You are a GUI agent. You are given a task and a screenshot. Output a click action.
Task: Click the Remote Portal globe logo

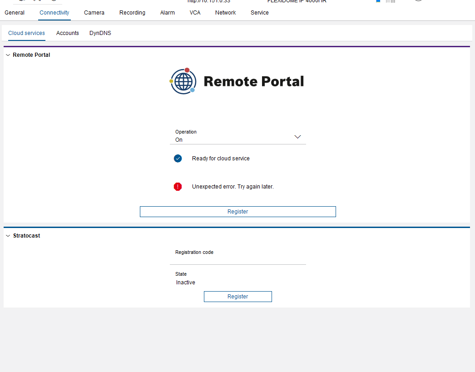183,81
